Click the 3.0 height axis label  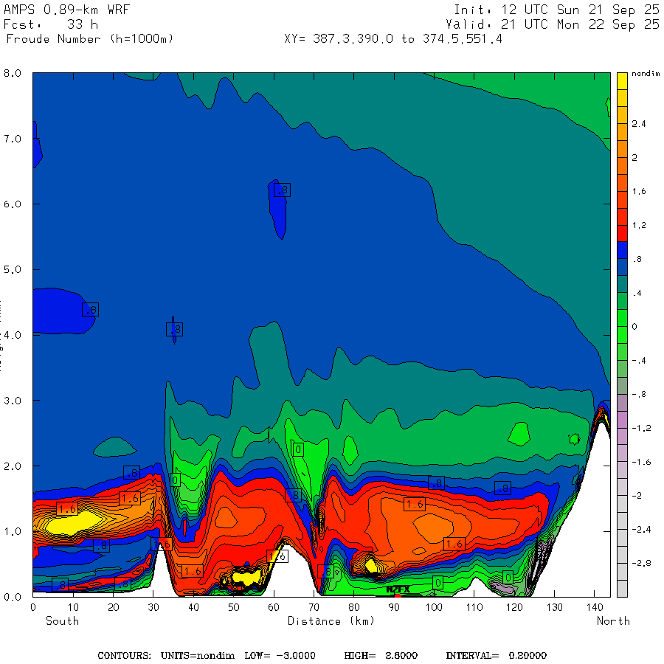click(13, 401)
